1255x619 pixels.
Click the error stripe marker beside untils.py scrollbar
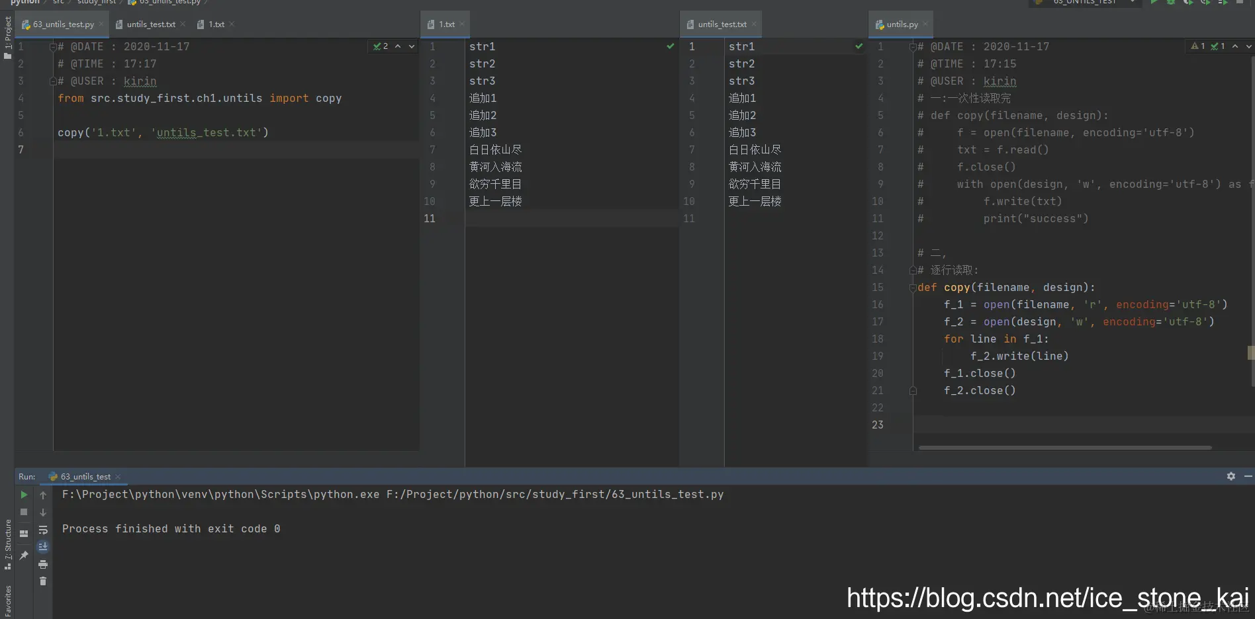[1251, 353]
